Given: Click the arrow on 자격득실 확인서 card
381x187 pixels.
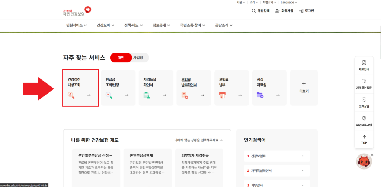Looking at the screenshot, I should 164,95.
